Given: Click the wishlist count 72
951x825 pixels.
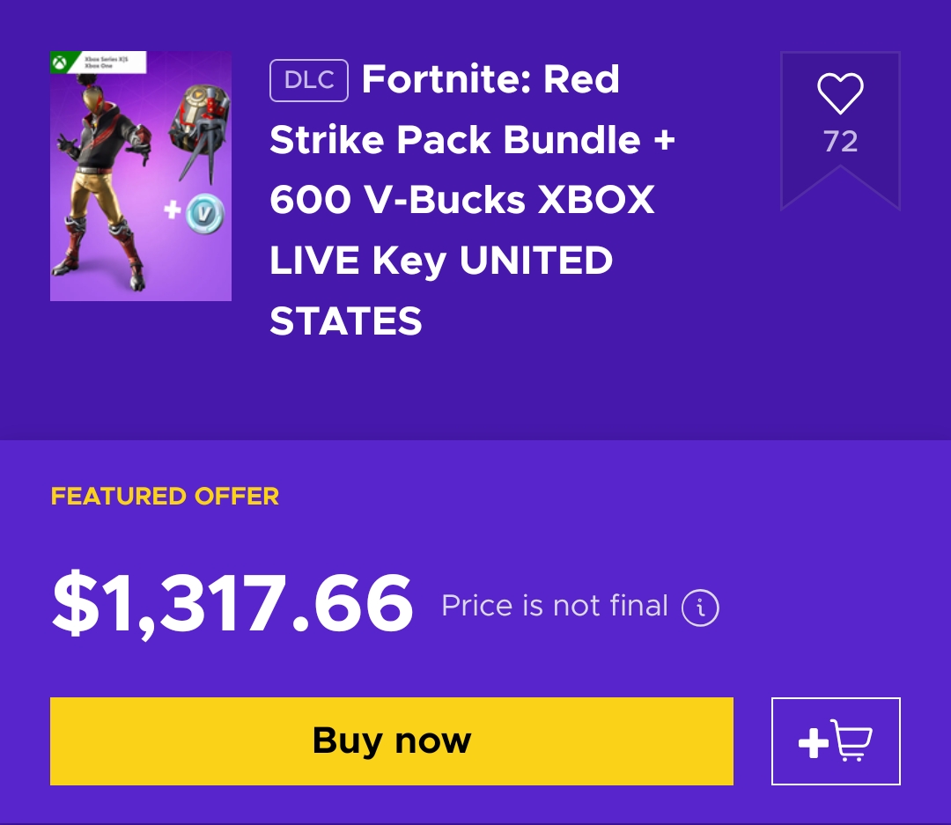Looking at the screenshot, I should (x=841, y=142).
